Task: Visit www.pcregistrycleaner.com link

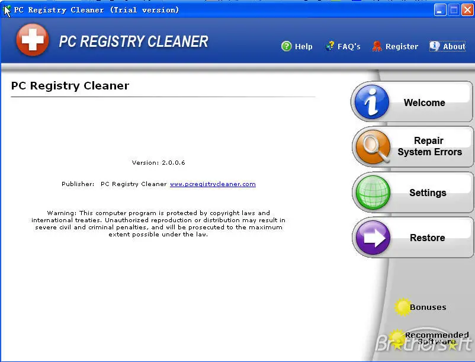Action: tap(213, 184)
